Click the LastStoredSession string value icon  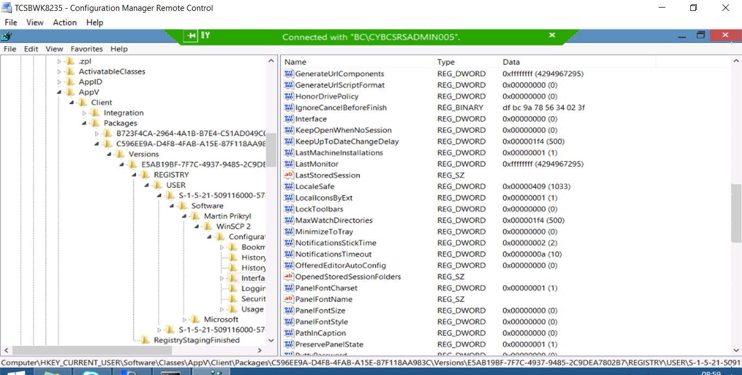(x=289, y=175)
